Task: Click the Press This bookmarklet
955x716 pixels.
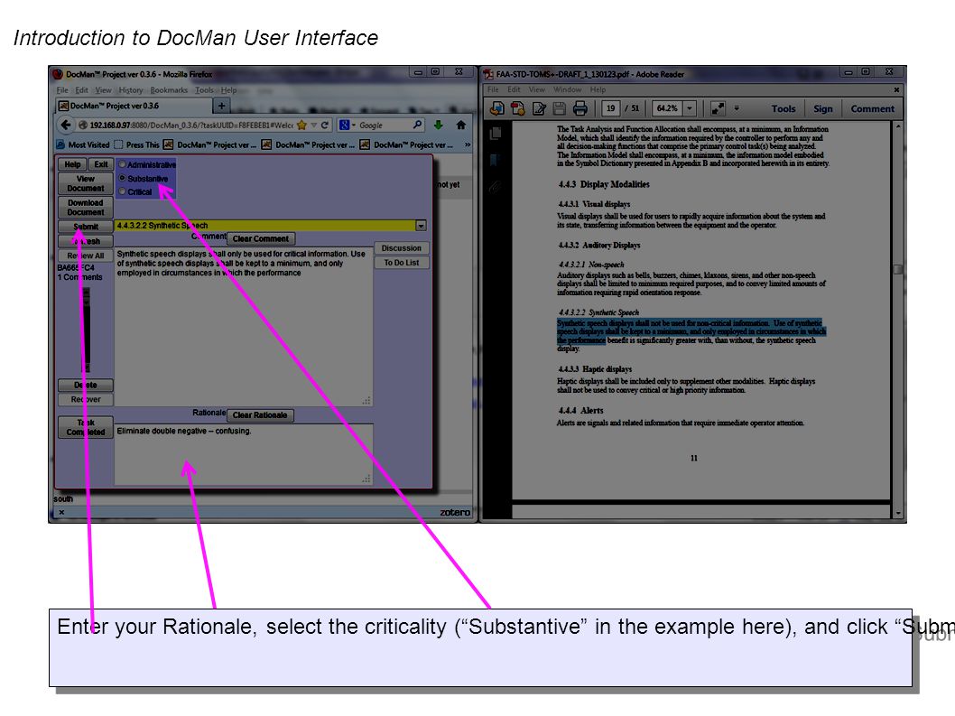Action: 136,144
